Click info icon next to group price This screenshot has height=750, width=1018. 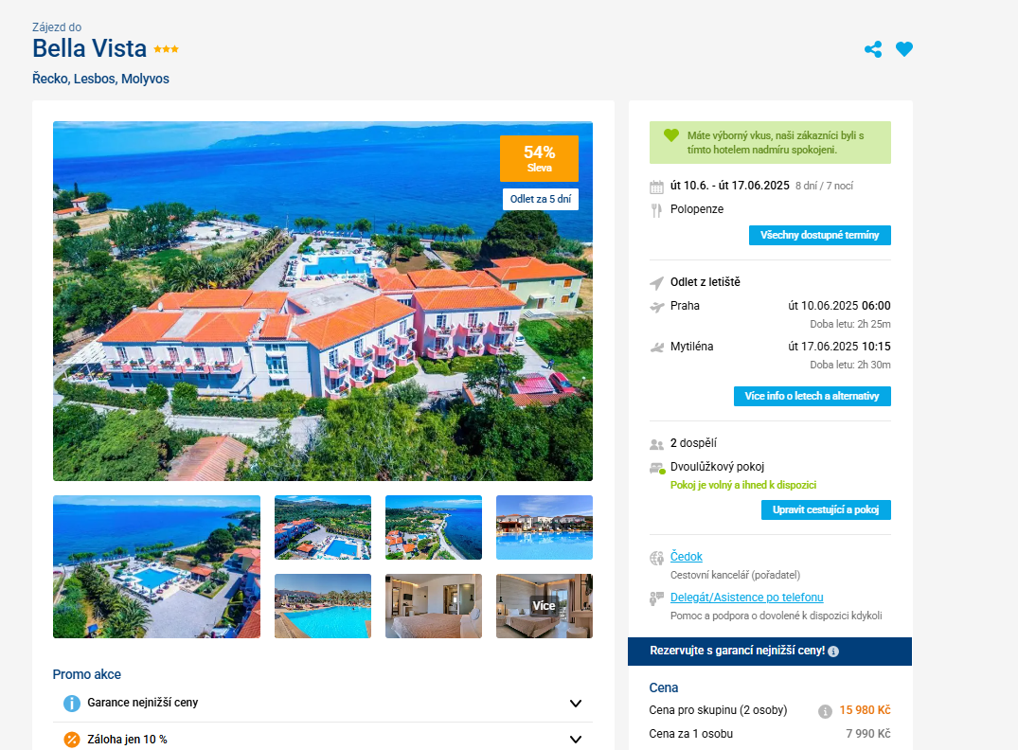[825, 711]
